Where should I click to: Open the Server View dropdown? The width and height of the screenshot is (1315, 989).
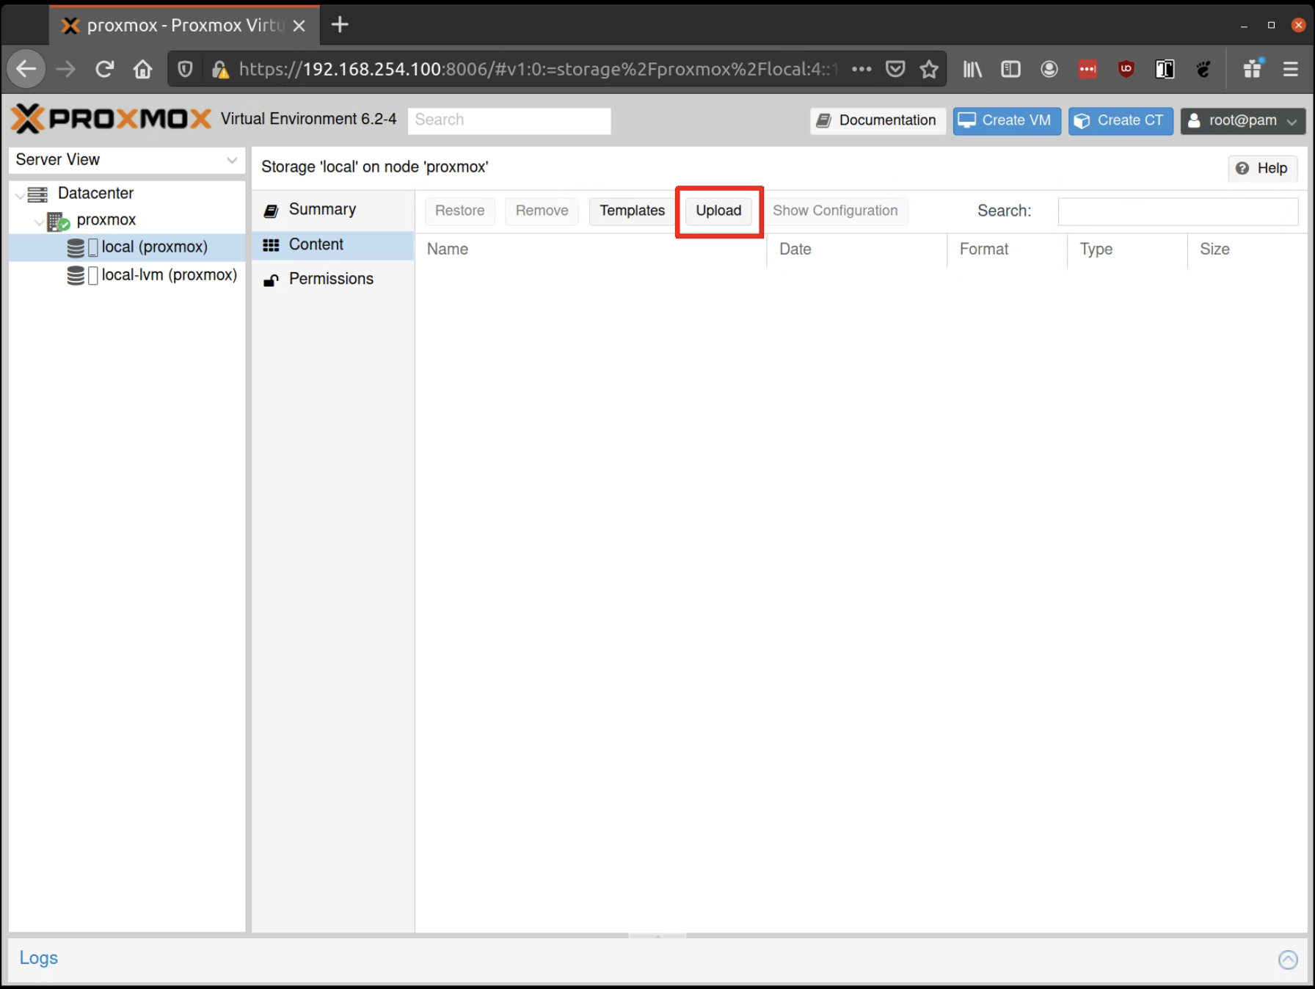[232, 160]
